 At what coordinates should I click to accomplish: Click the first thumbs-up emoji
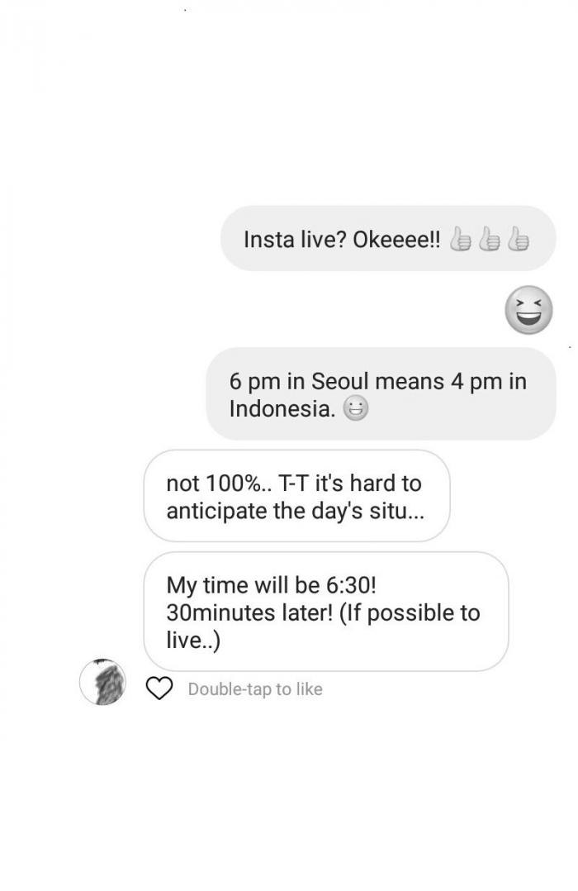460,239
